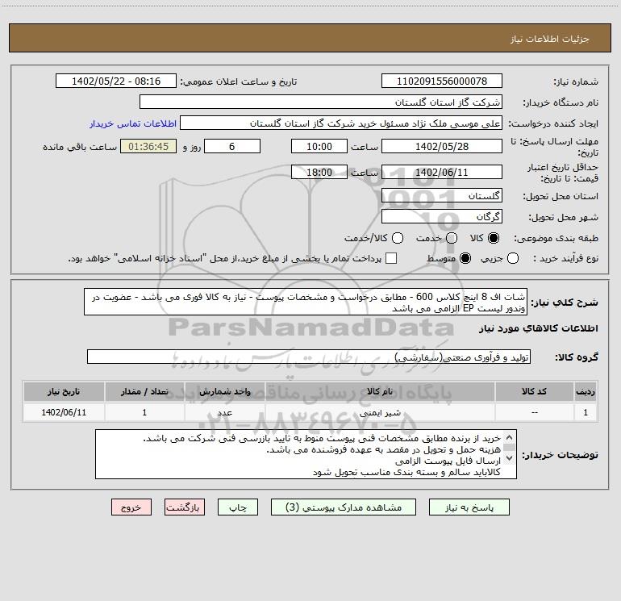The height and width of the screenshot is (601, 621).
Task: Click the تعداد / مقدار column header
Action: [144, 391]
